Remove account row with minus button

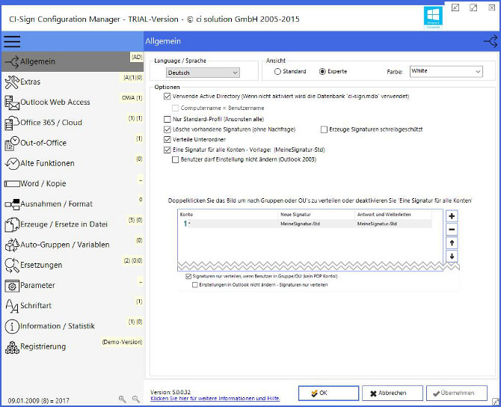tap(452, 230)
